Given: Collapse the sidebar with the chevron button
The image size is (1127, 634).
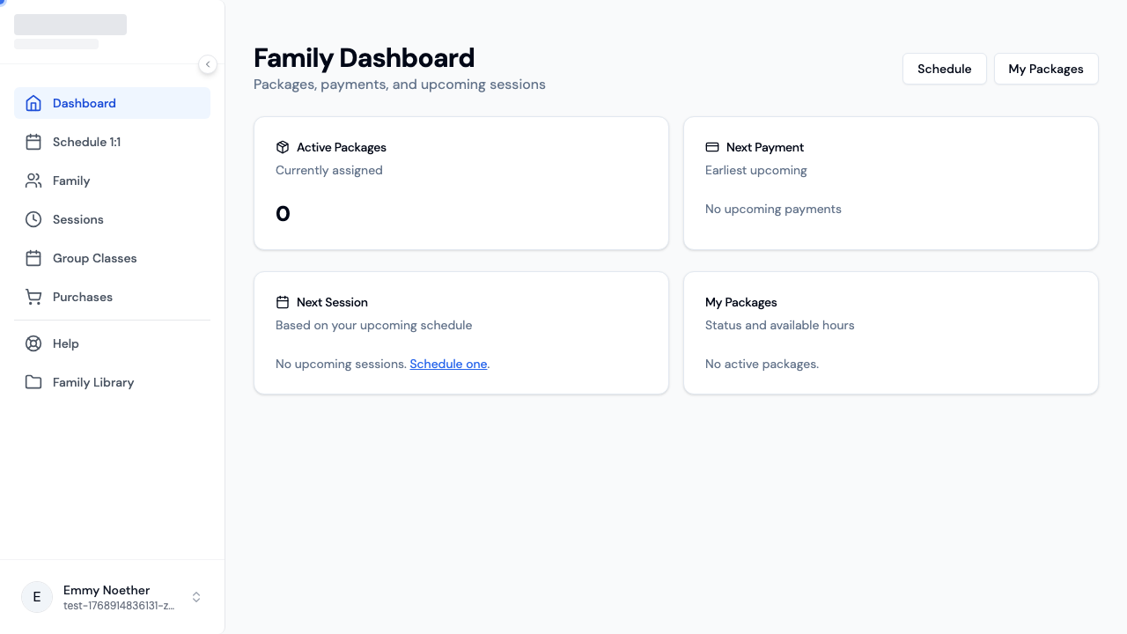Looking at the screenshot, I should (208, 64).
